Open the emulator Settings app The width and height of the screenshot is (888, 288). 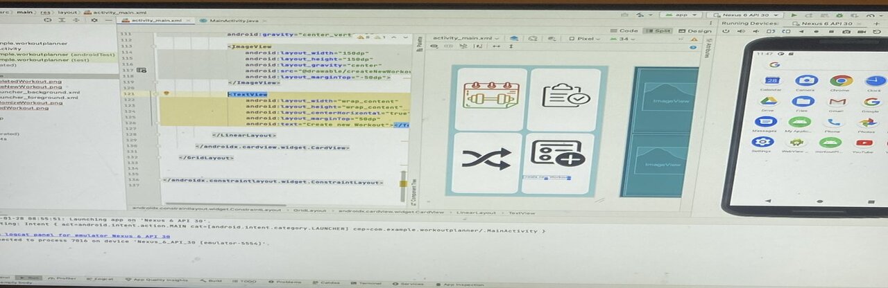[x=762, y=143]
